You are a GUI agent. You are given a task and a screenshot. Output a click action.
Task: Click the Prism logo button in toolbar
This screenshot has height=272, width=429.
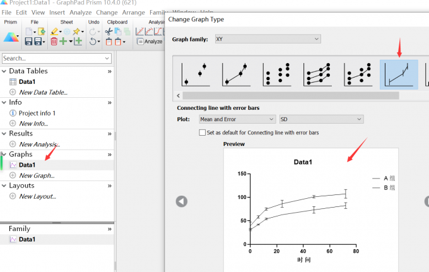tap(11, 37)
